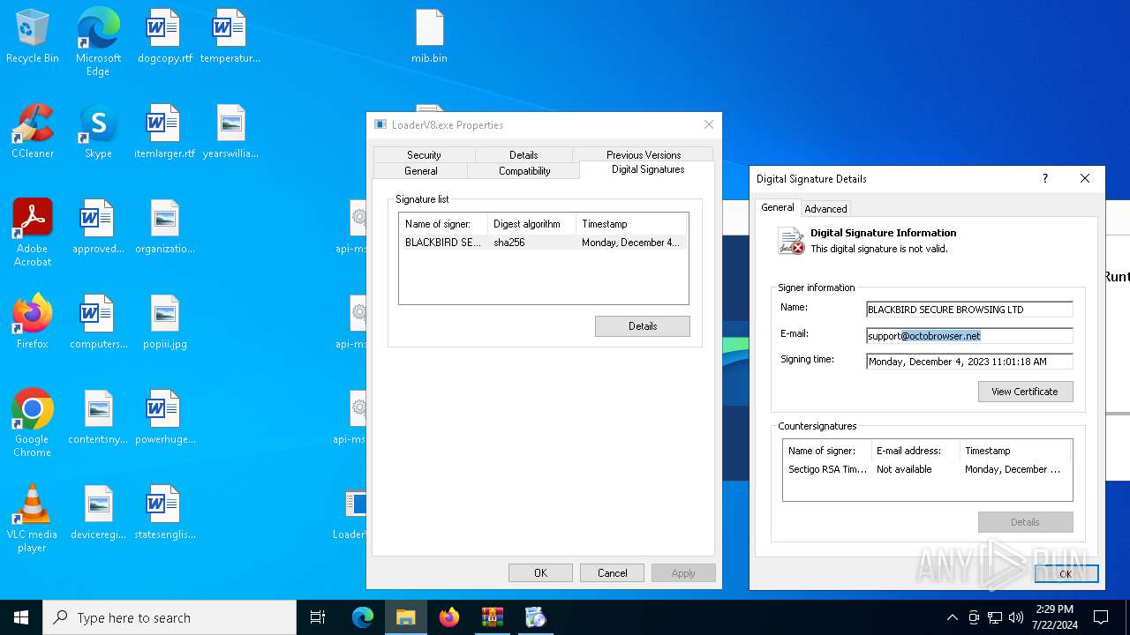Click the Edge icon on the taskbar

pos(363,617)
